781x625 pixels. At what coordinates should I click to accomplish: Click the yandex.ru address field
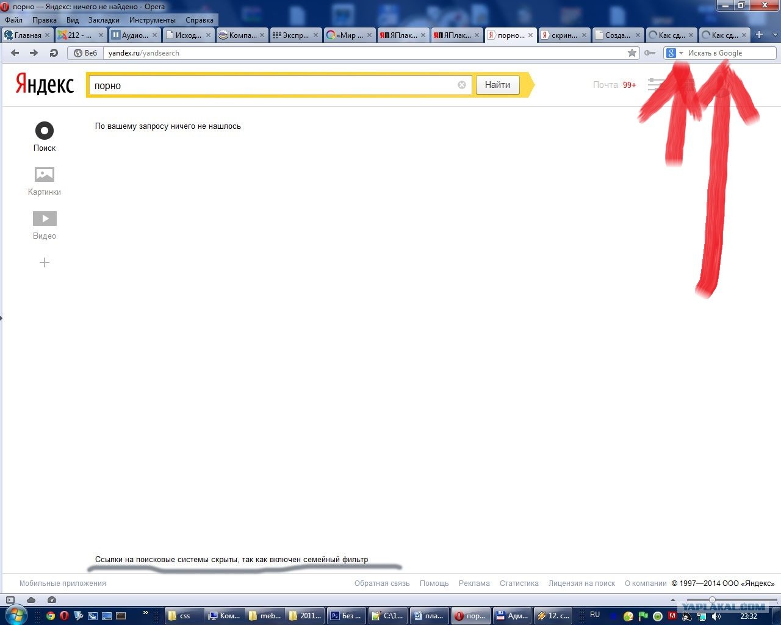(x=364, y=53)
